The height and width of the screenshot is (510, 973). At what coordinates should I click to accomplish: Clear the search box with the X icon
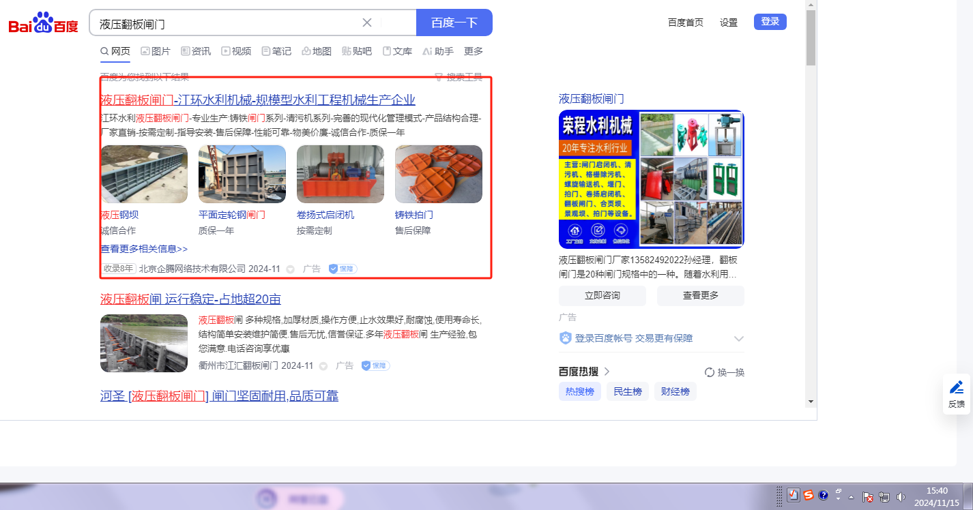tap(367, 22)
